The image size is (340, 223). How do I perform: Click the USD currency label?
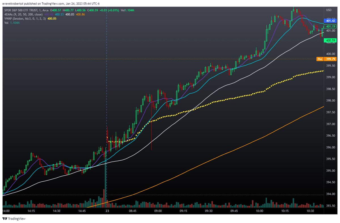pos(329,10)
